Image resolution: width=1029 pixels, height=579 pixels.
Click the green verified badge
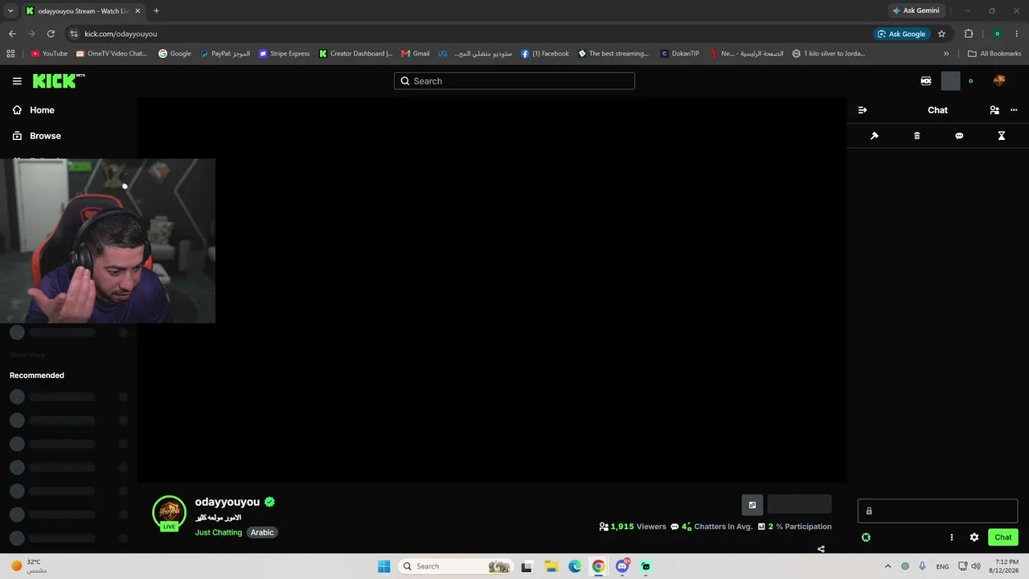[x=269, y=502]
